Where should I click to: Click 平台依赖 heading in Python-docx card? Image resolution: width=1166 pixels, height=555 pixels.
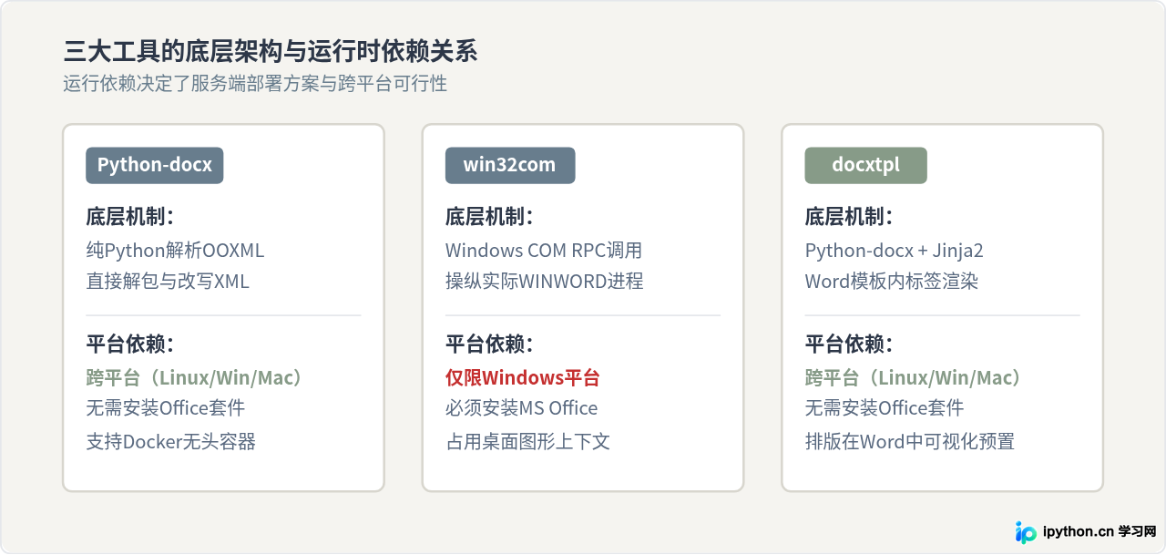129,344
